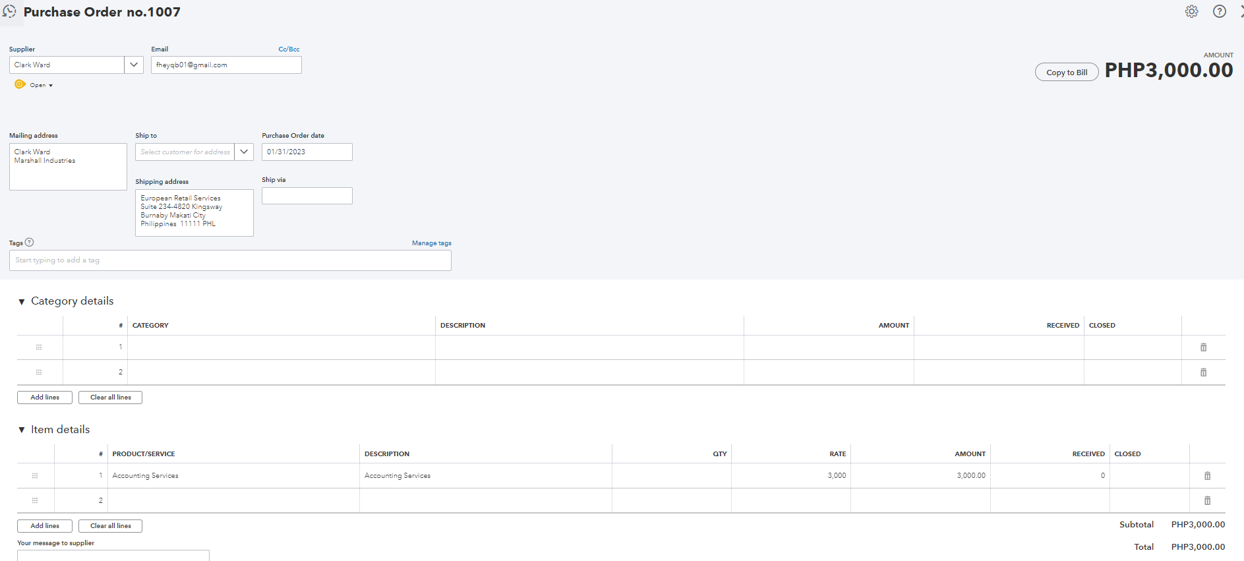Click the Tags help info icon
Viewport: 1244px width, 561px height.
click(x=29, y=242)
